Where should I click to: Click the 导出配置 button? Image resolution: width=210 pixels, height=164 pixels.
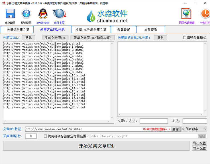click(199, 143)
